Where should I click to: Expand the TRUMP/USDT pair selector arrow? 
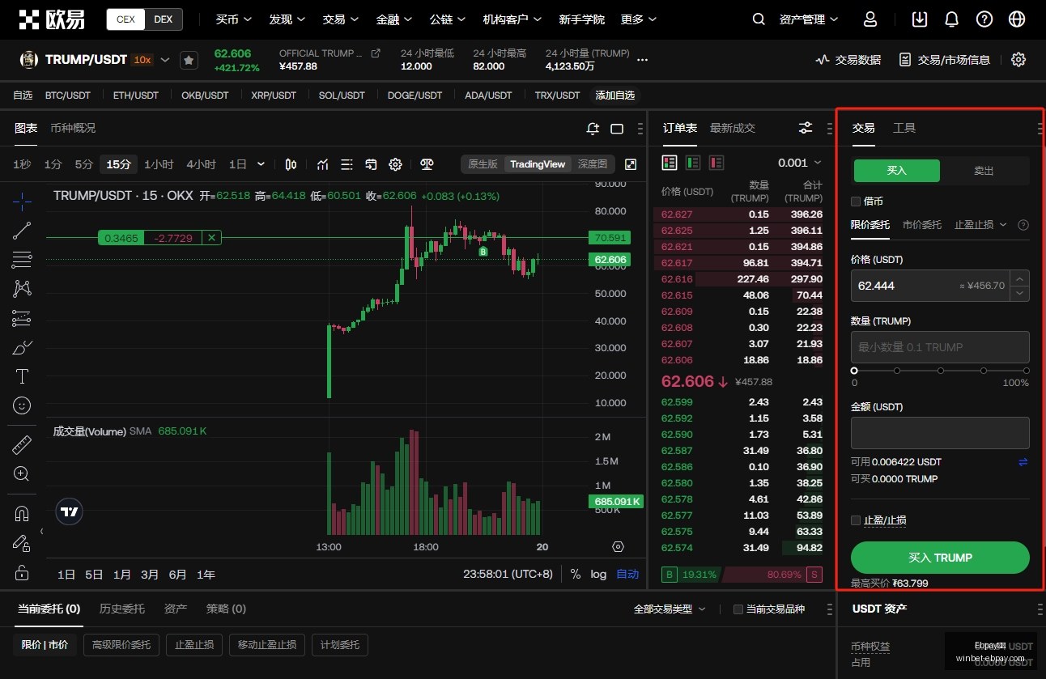[165, 60]
